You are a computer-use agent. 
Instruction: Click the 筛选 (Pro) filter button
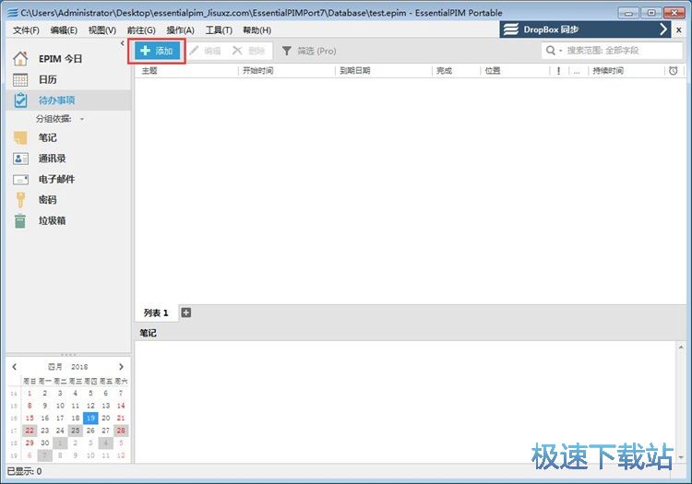point(309,51)
